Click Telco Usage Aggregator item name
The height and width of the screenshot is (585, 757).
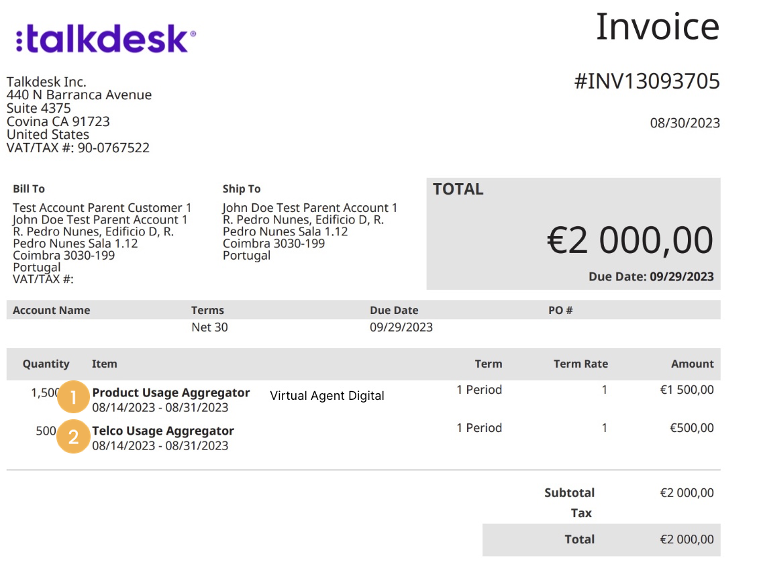pos(162,431)
